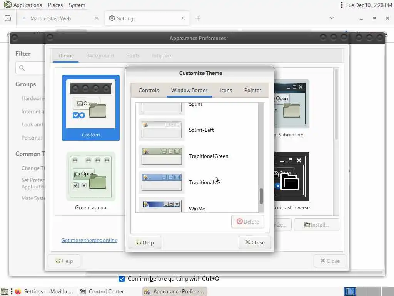Click the show desktop icon in taskbar

[x=5, y=292]
